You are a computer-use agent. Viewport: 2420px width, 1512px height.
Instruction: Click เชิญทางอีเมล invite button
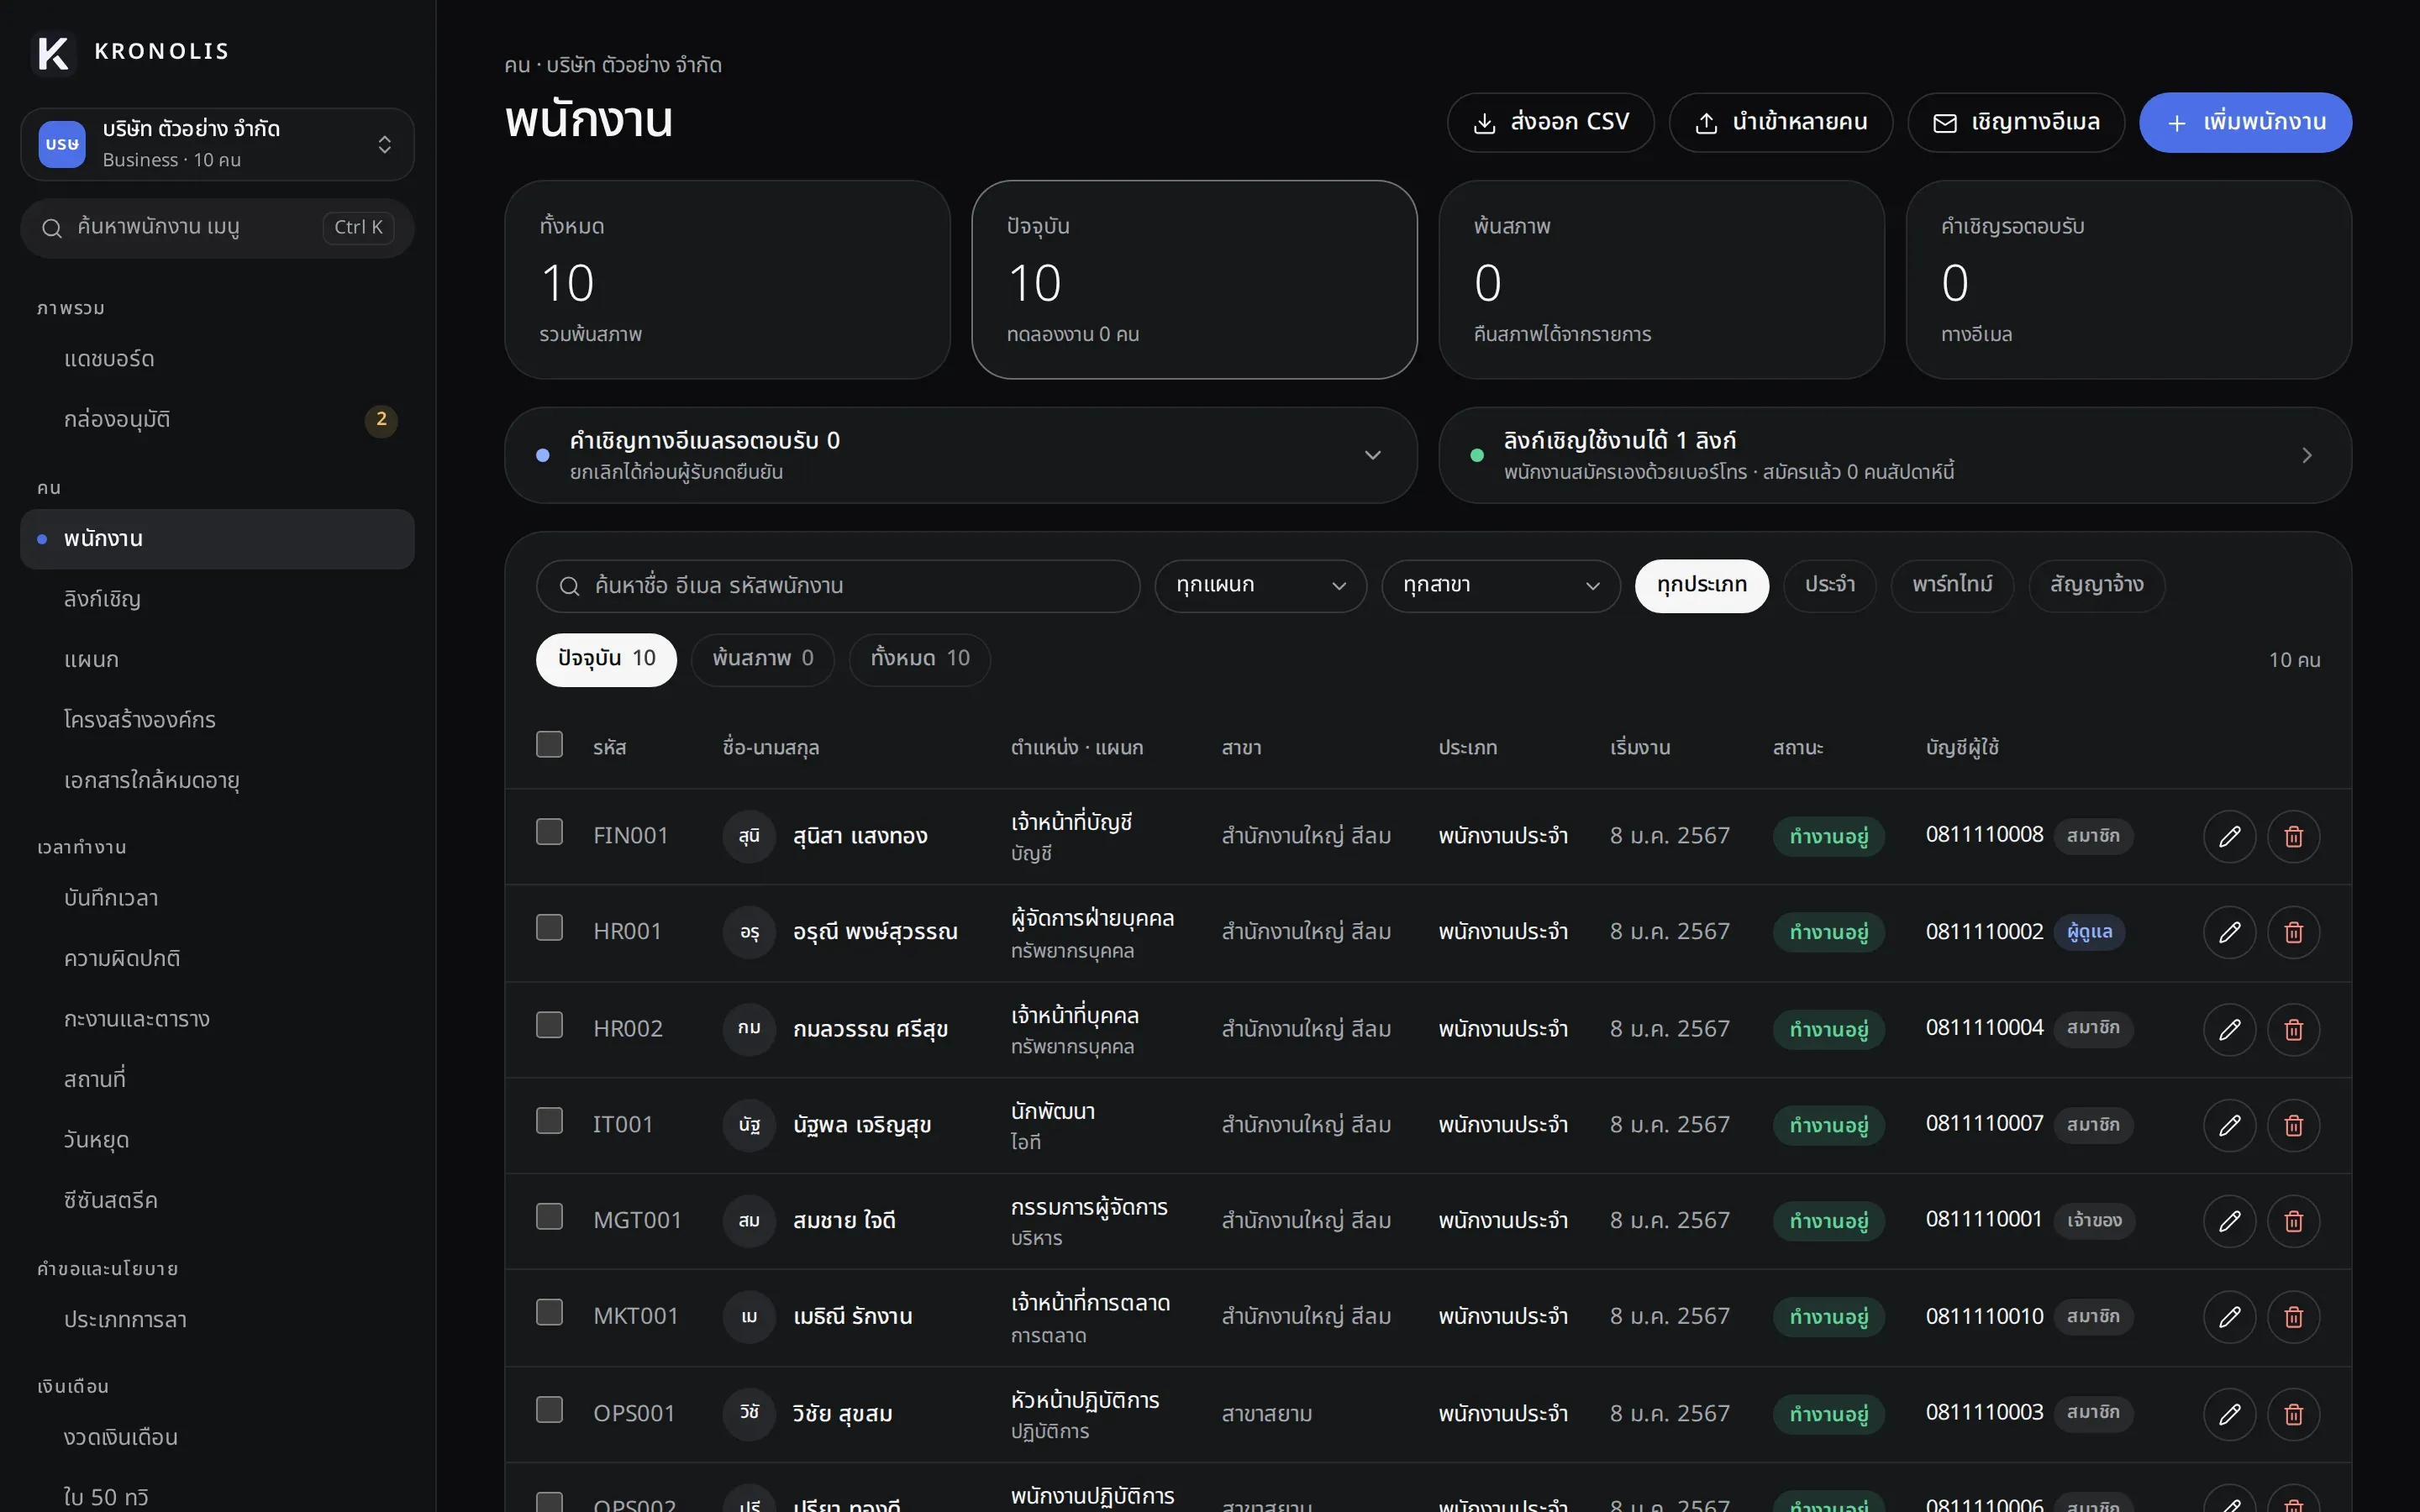click(2015, 123)
